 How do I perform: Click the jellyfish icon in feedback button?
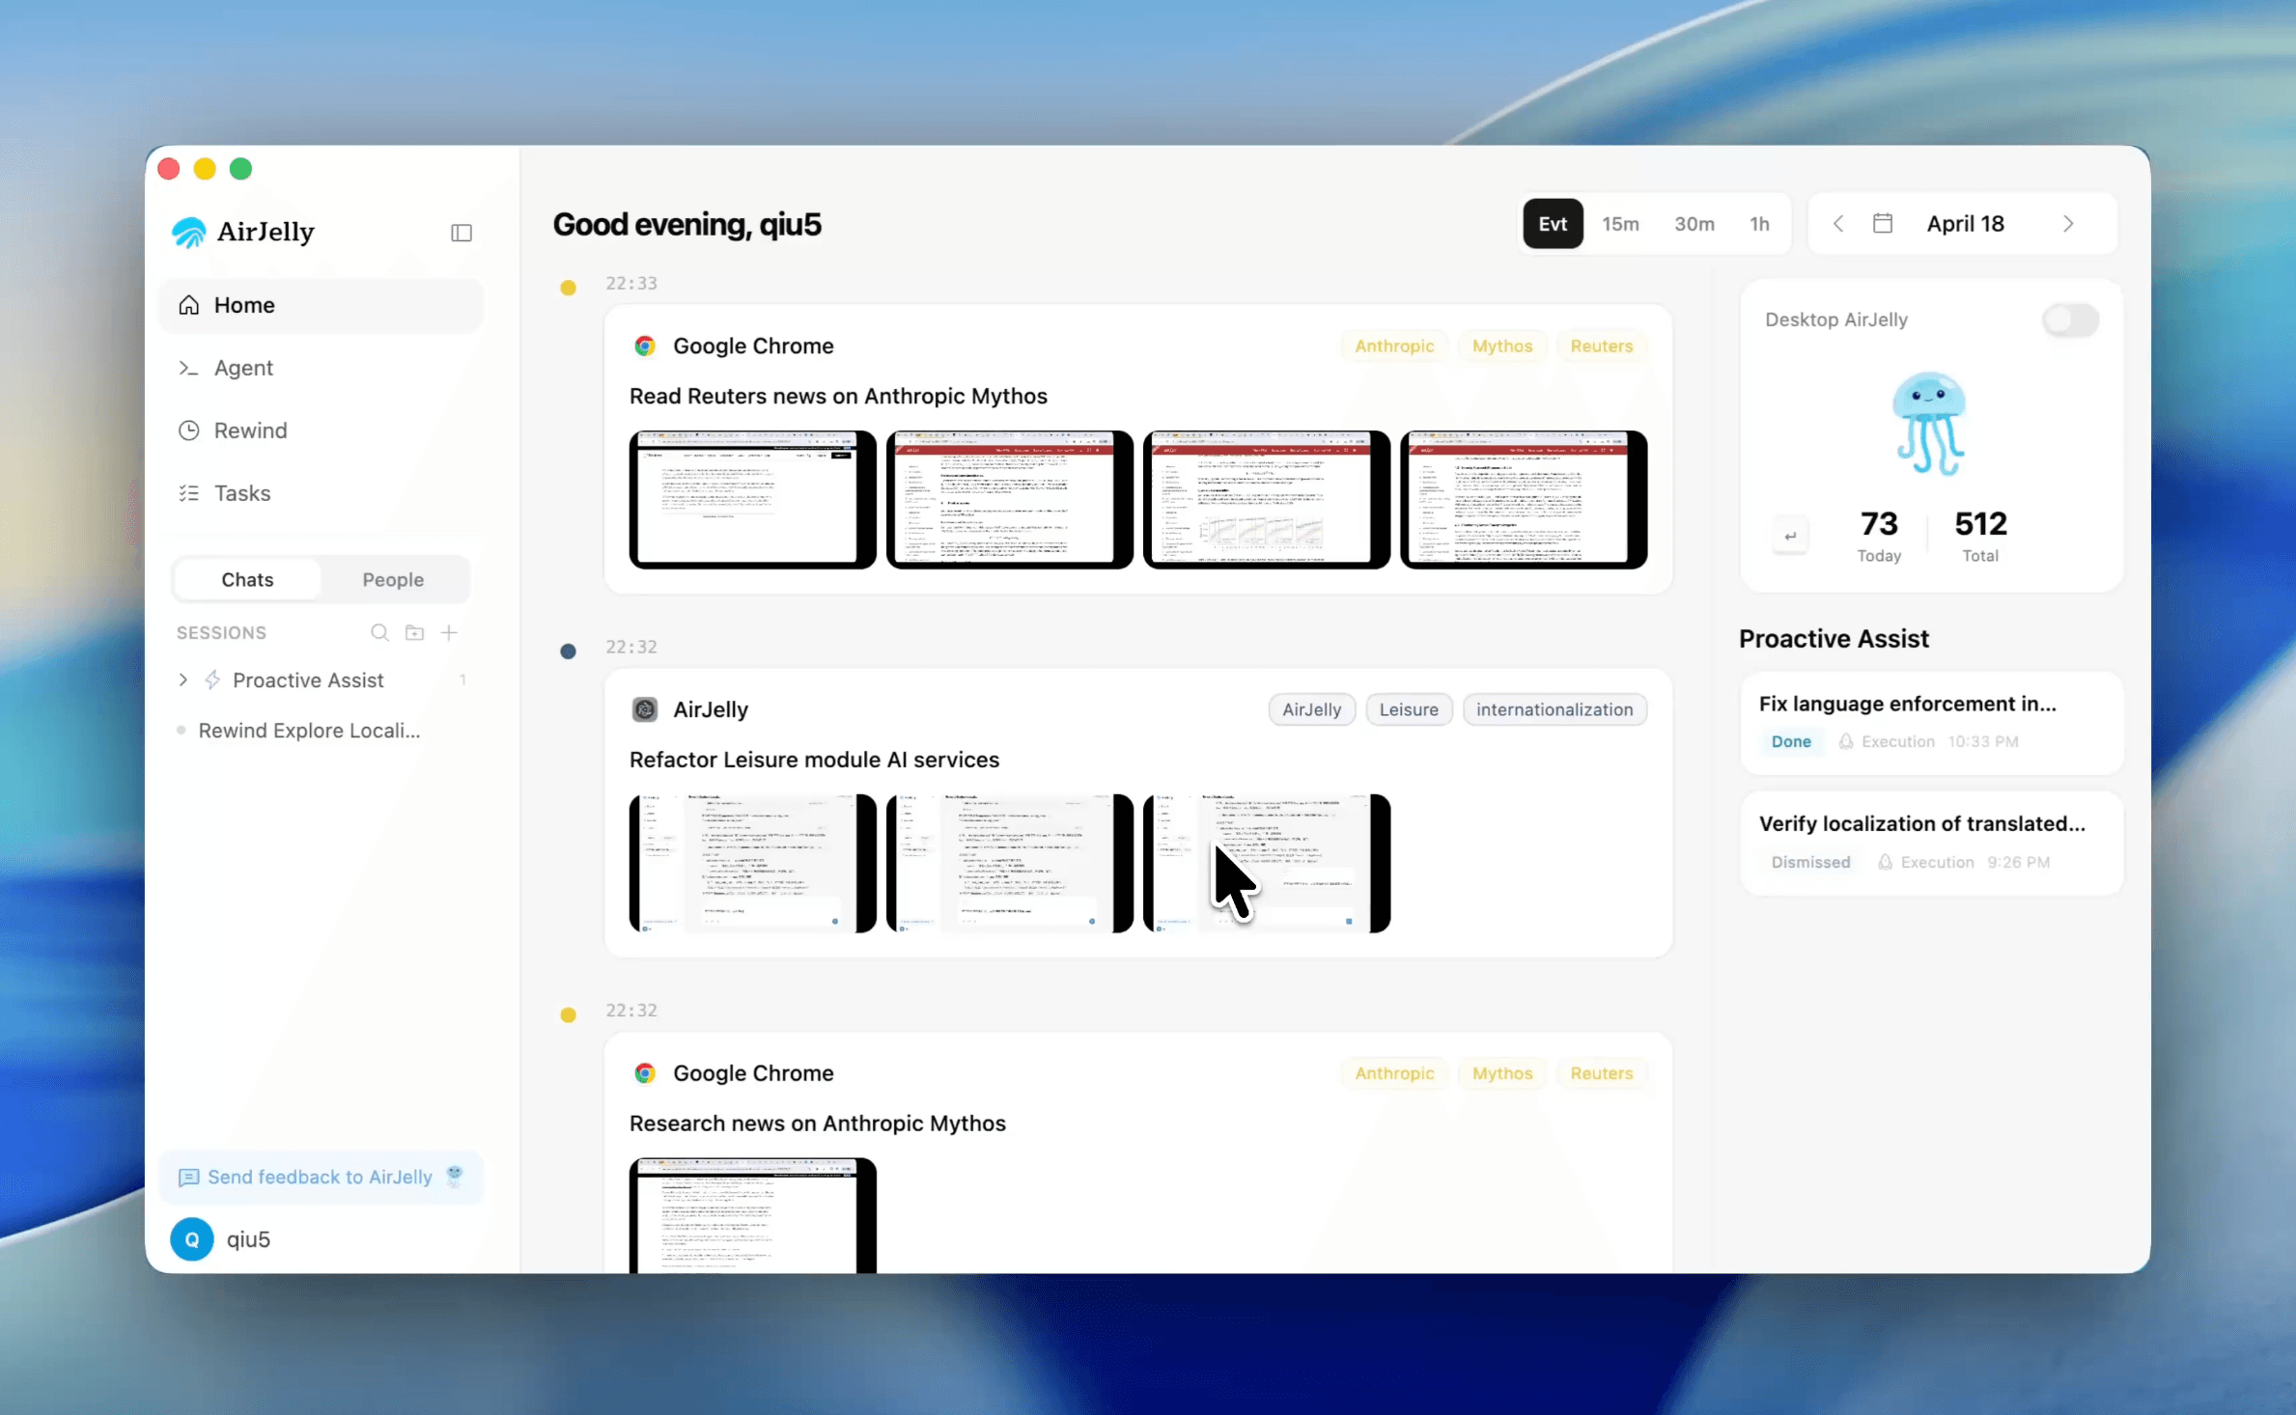[x=455, y=1175]
